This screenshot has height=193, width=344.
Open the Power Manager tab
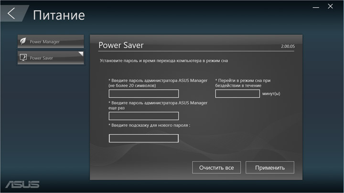tap(51, 41)
